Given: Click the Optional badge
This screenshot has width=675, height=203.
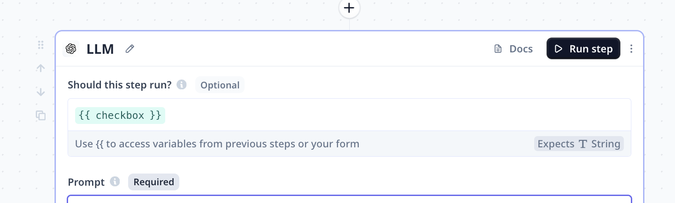Looking at the screenshot, I should coord(220,85).
